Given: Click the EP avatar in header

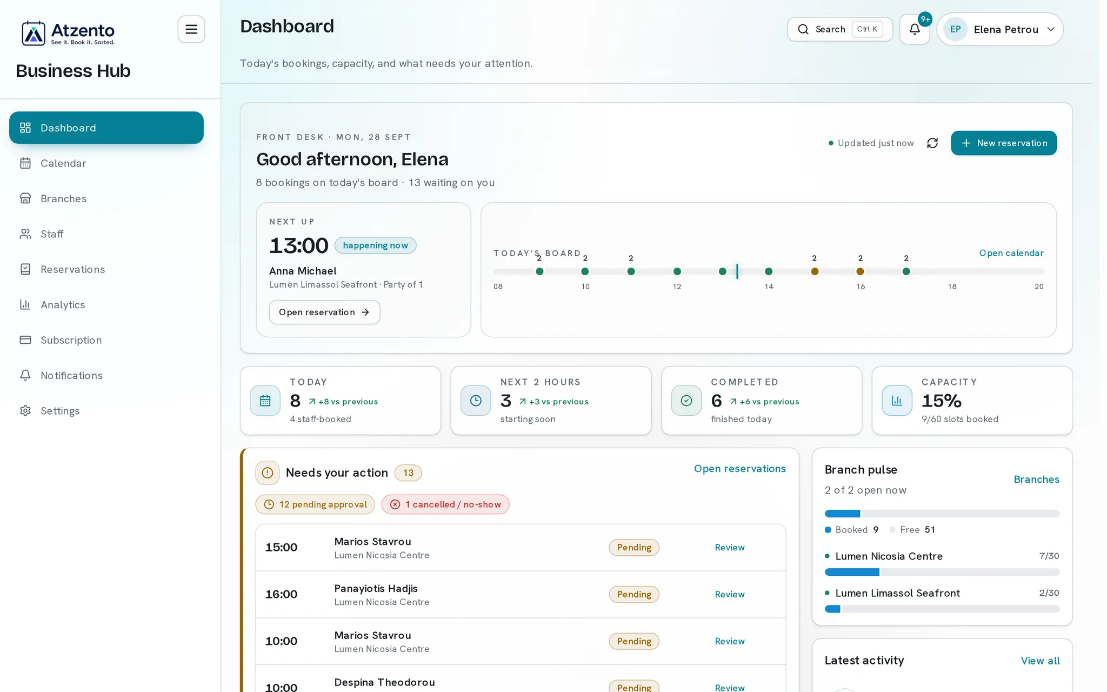Looking at the screenshot, I should (956, 29).
